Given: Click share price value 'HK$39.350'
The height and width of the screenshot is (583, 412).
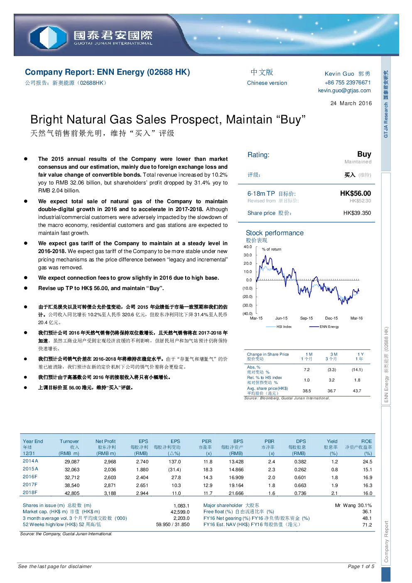Looking at the screenshot, I should (357, 213).
